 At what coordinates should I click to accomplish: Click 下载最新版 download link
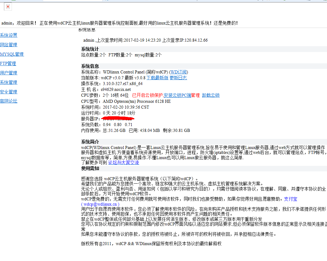click(x=158, y=78)
